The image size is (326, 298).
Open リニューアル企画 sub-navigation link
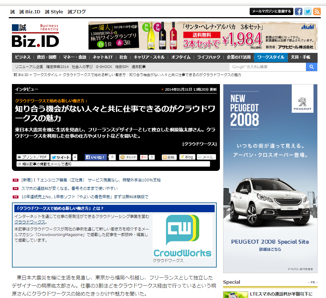point(29,67)
